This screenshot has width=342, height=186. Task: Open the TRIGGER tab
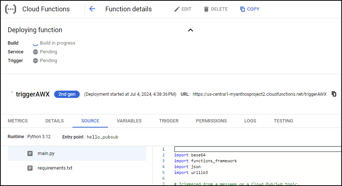point(169,121)
